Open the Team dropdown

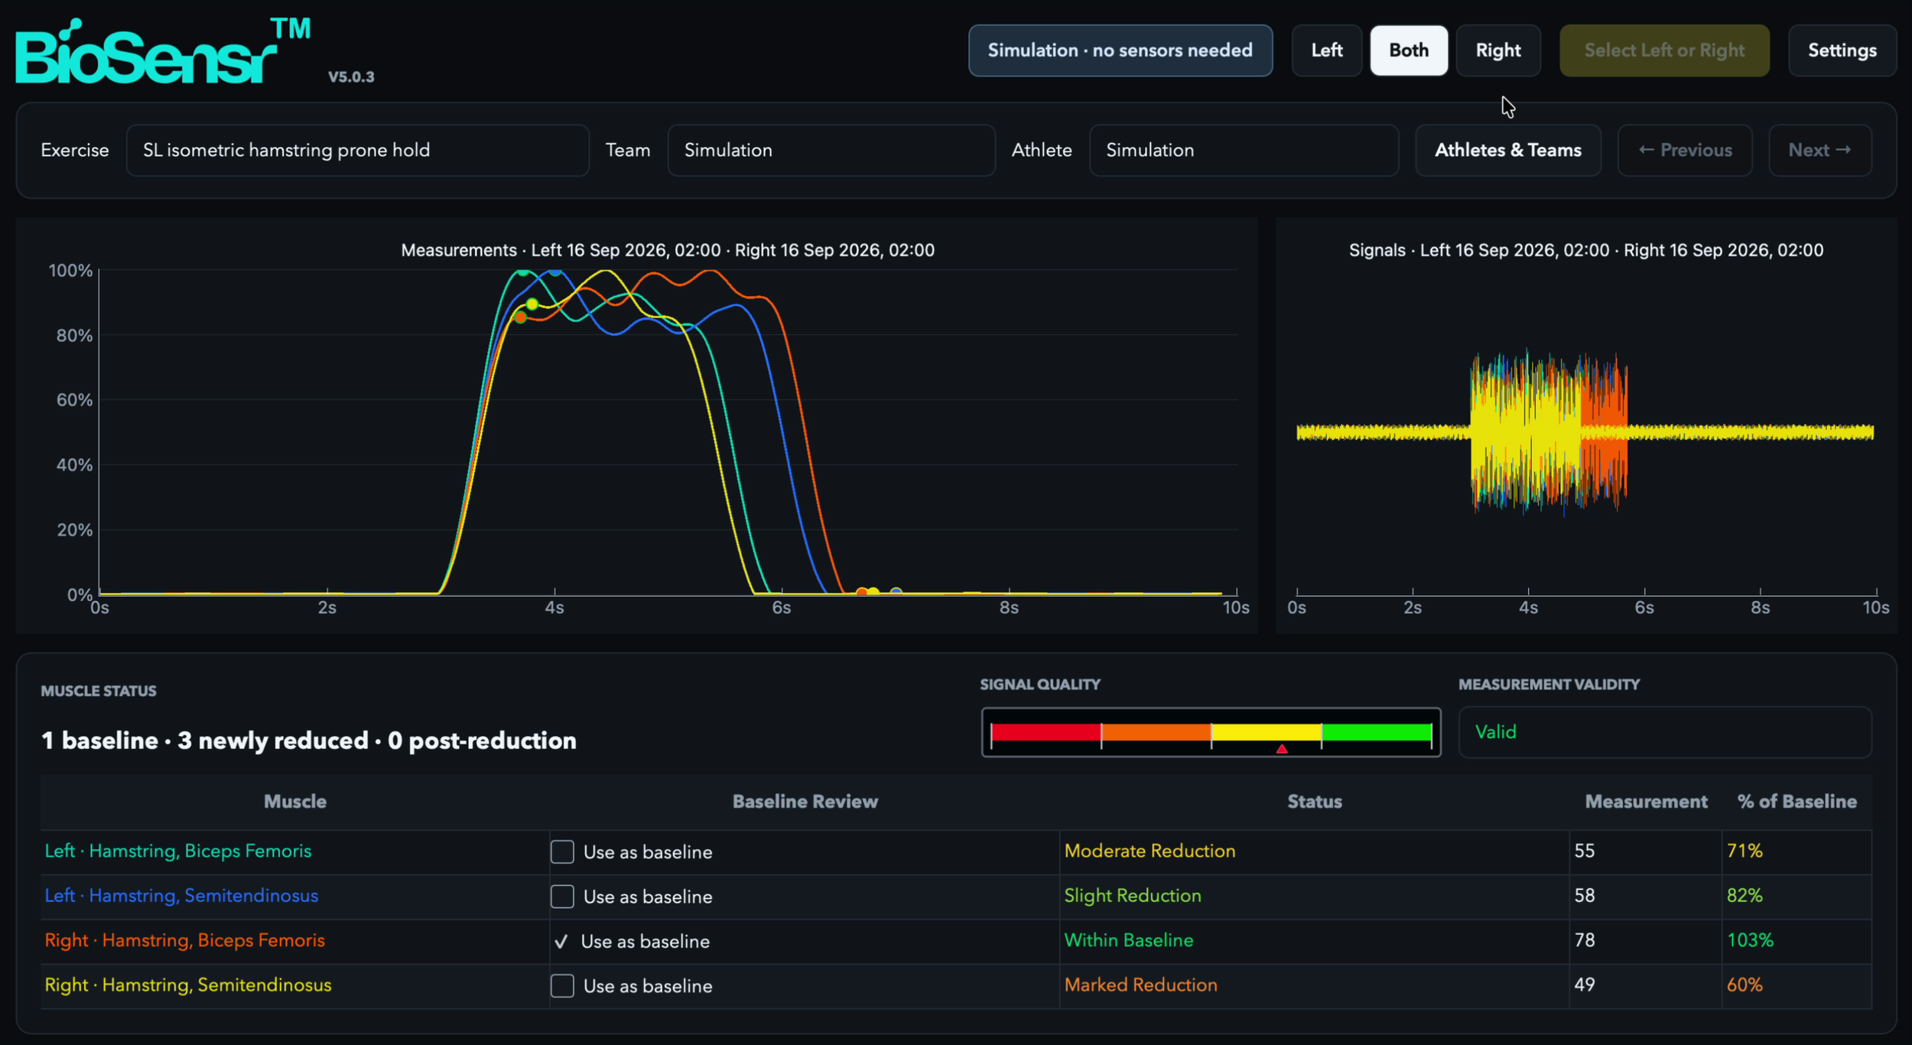pos(831,151)
